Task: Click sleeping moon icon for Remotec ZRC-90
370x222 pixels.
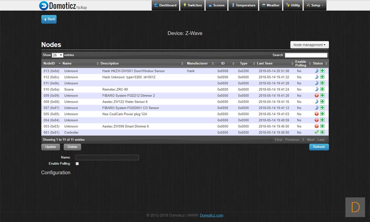Action: (316, 89)
